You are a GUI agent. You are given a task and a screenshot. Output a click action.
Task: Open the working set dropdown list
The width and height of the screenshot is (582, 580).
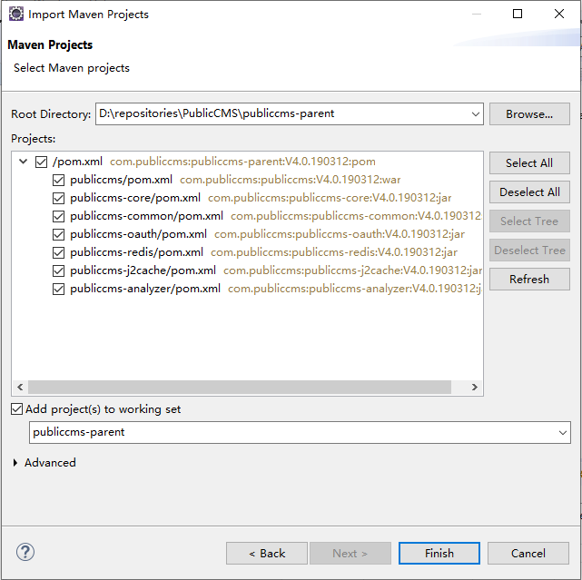(x=563, y=433)
